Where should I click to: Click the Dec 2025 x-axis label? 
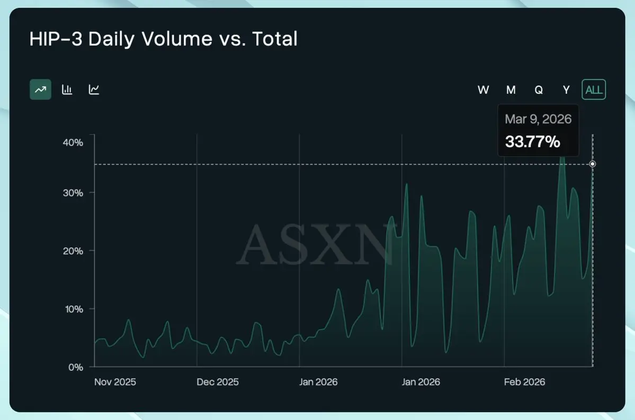218,382
